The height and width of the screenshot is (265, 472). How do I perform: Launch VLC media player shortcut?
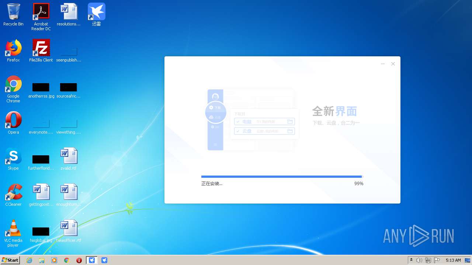coord(13,234)
